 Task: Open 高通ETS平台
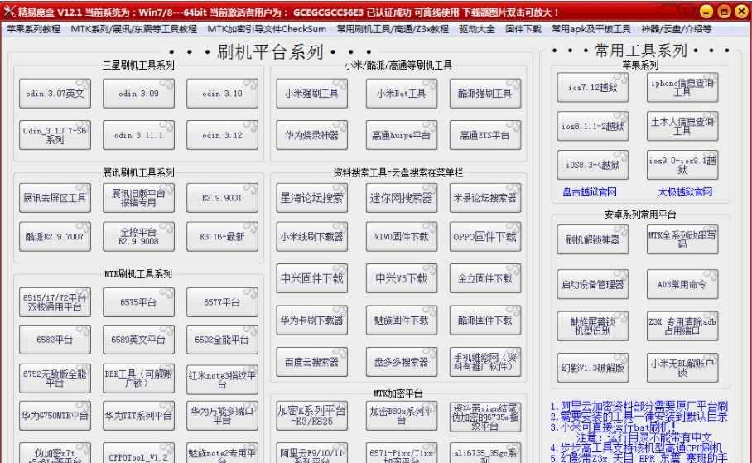[x=484, y=135]
